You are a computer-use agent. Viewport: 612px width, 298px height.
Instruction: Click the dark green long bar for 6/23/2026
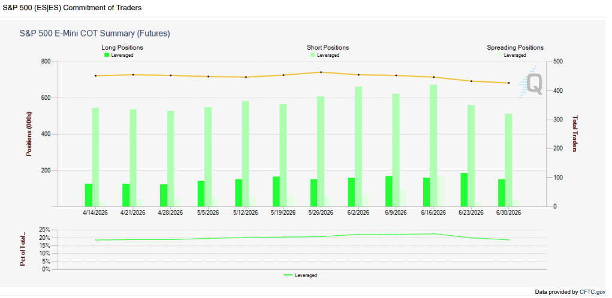pyautogui.click(x=464, y=190)
